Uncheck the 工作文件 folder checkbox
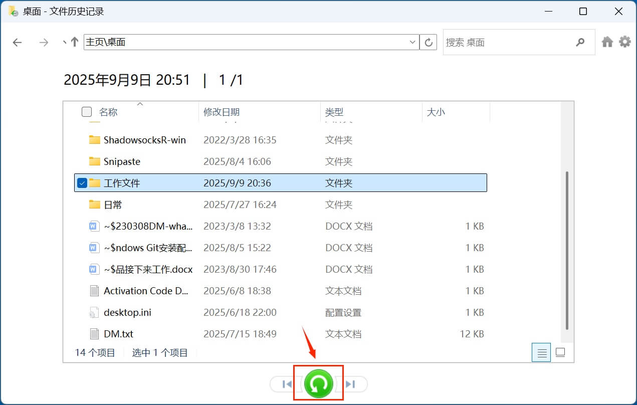The image size is (637, 405). [x=82, y=183]
